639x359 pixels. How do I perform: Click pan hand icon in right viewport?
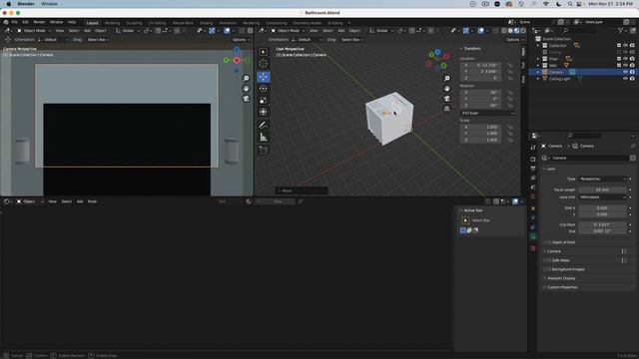(x=446, y=89)
